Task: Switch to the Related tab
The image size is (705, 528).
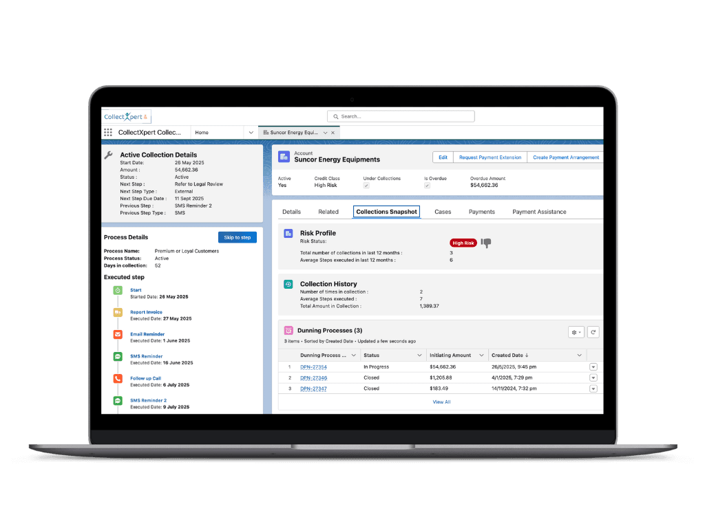Action: (328, 212)
